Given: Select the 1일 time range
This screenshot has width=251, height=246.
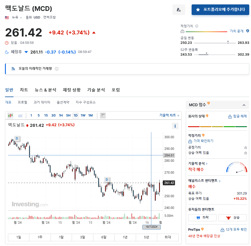Looking at the screenshot, I should tap(19, 237).
